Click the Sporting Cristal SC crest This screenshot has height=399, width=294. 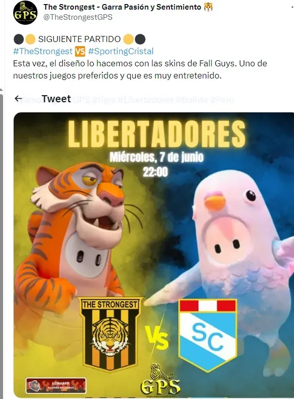pos(208,335)
